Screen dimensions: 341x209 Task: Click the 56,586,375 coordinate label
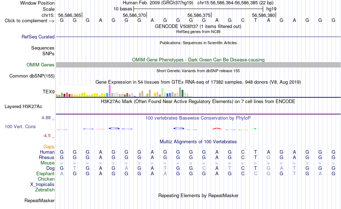[x=199, y=15]
